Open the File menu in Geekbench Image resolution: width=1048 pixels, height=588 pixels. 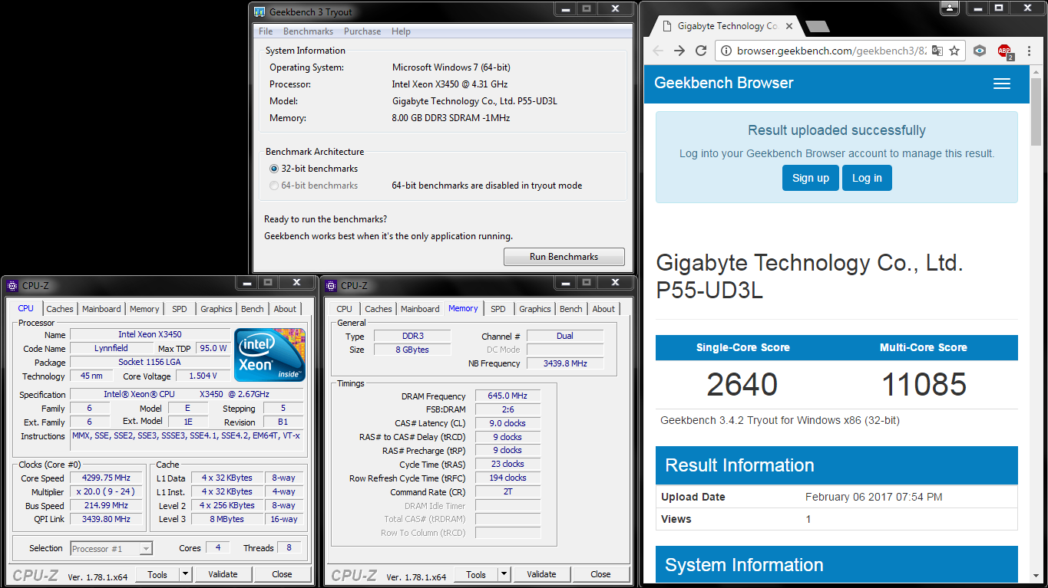pos(266,31)
